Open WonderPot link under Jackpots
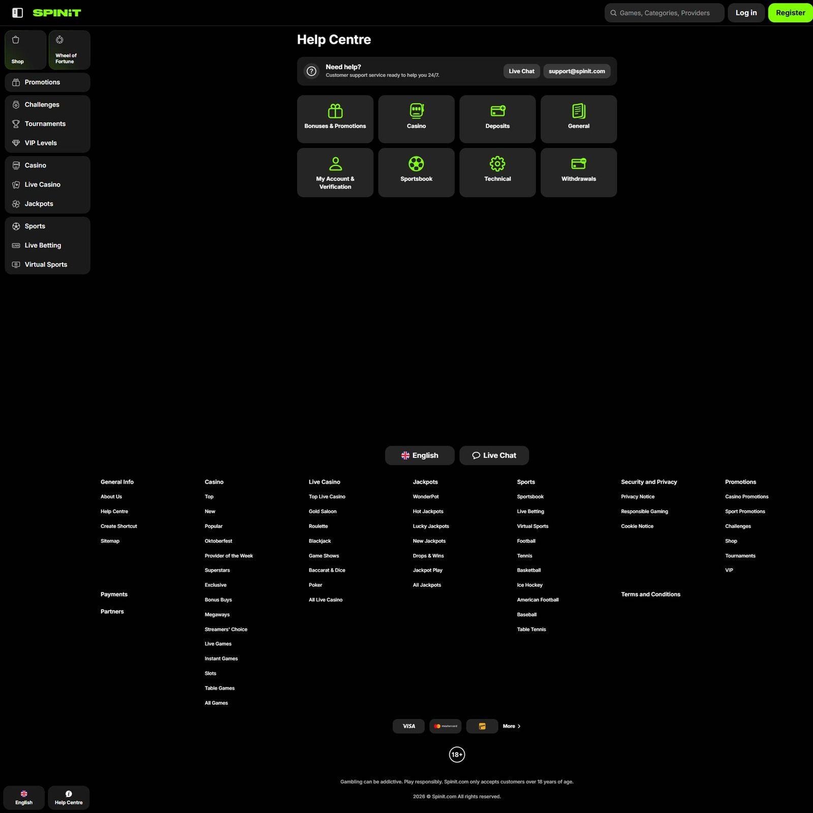Image resolution: width=813 pixels, height=813 pixels. point(426,497)
